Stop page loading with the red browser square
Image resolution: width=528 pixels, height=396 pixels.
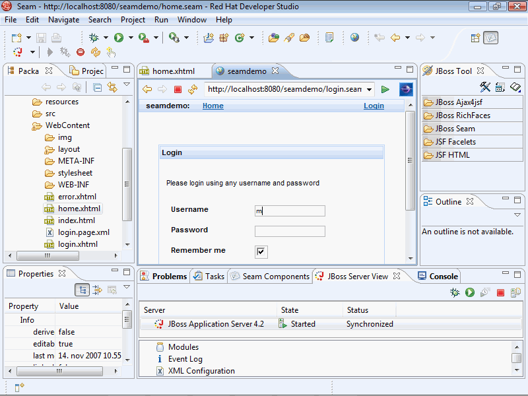click(x=178, y=89)
